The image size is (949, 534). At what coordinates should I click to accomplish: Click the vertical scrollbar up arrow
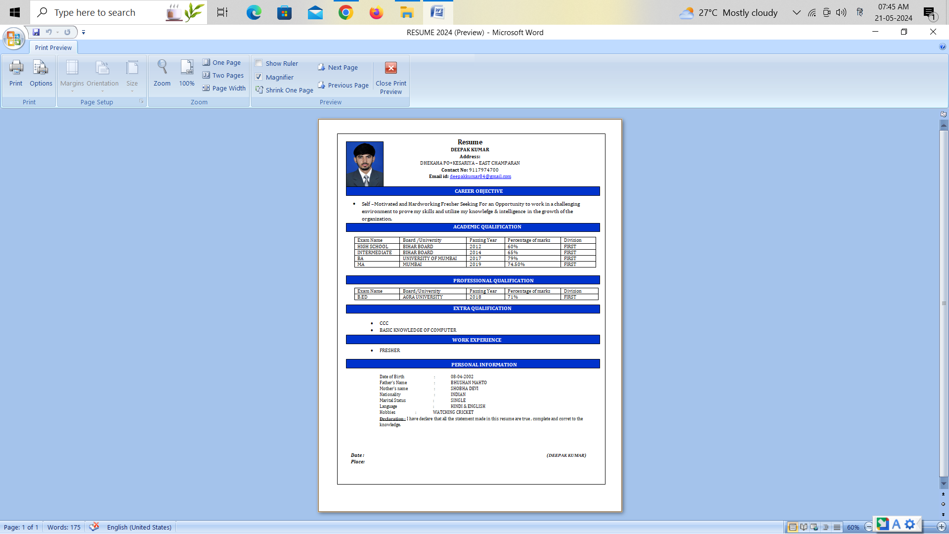[944, 125]
